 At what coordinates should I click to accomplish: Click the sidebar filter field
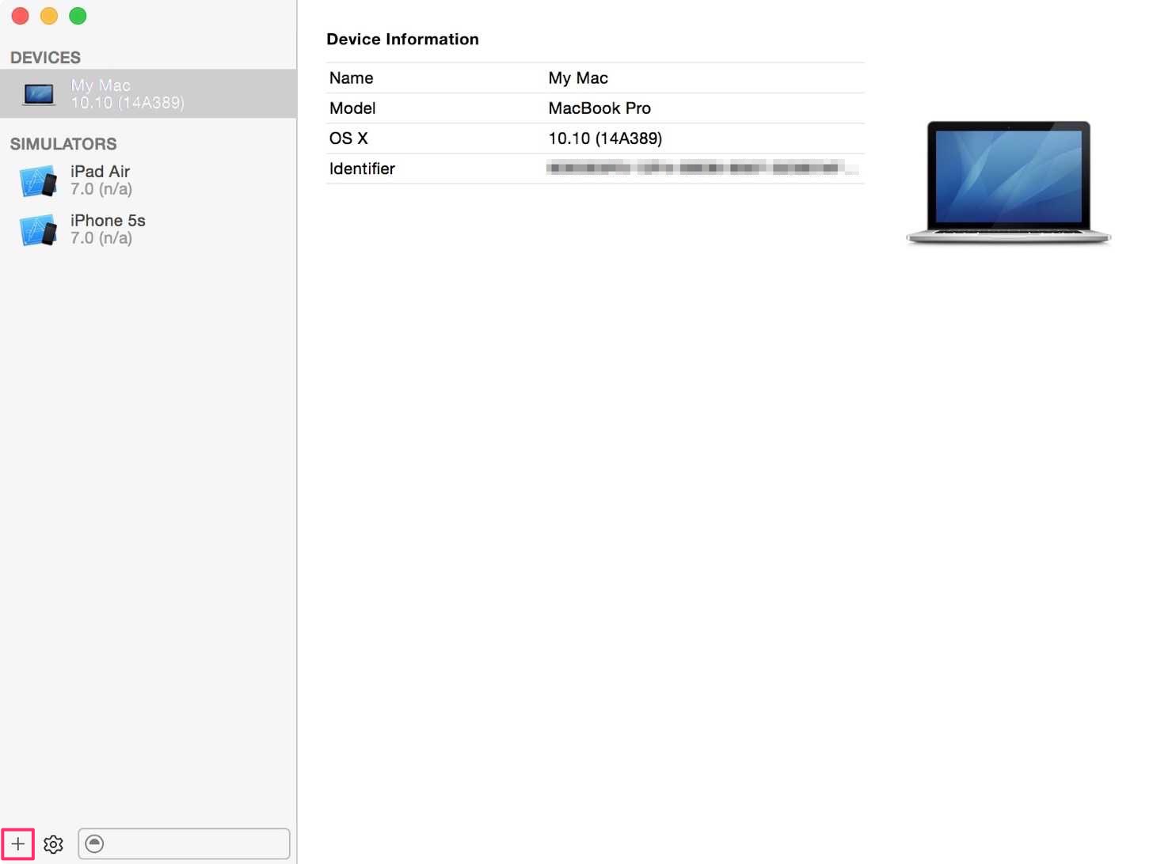(x=184, y=843)
